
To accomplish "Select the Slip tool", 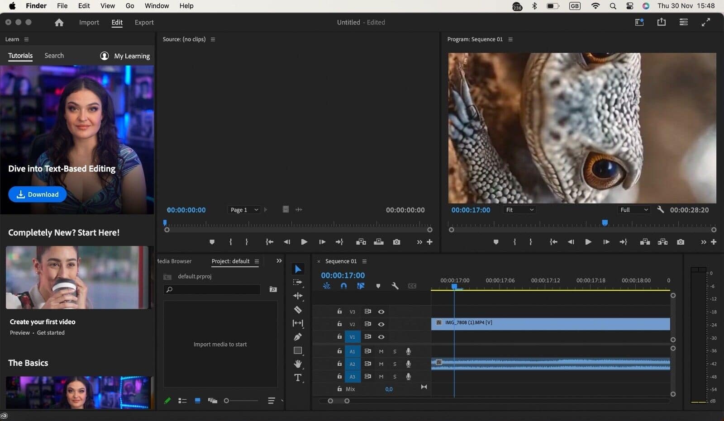I will click(x=298, y=323).
